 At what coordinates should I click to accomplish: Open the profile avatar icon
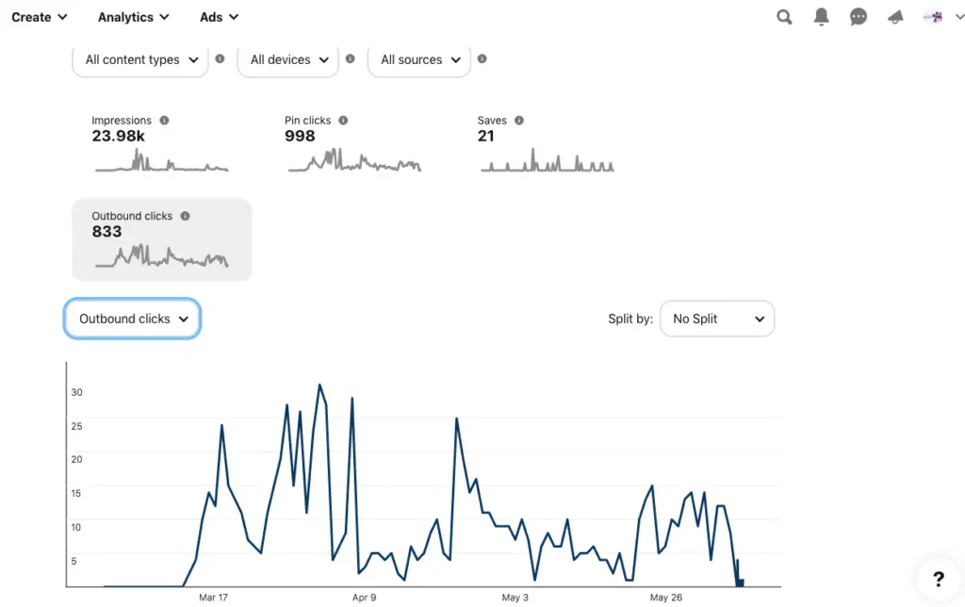pos(933,17)
